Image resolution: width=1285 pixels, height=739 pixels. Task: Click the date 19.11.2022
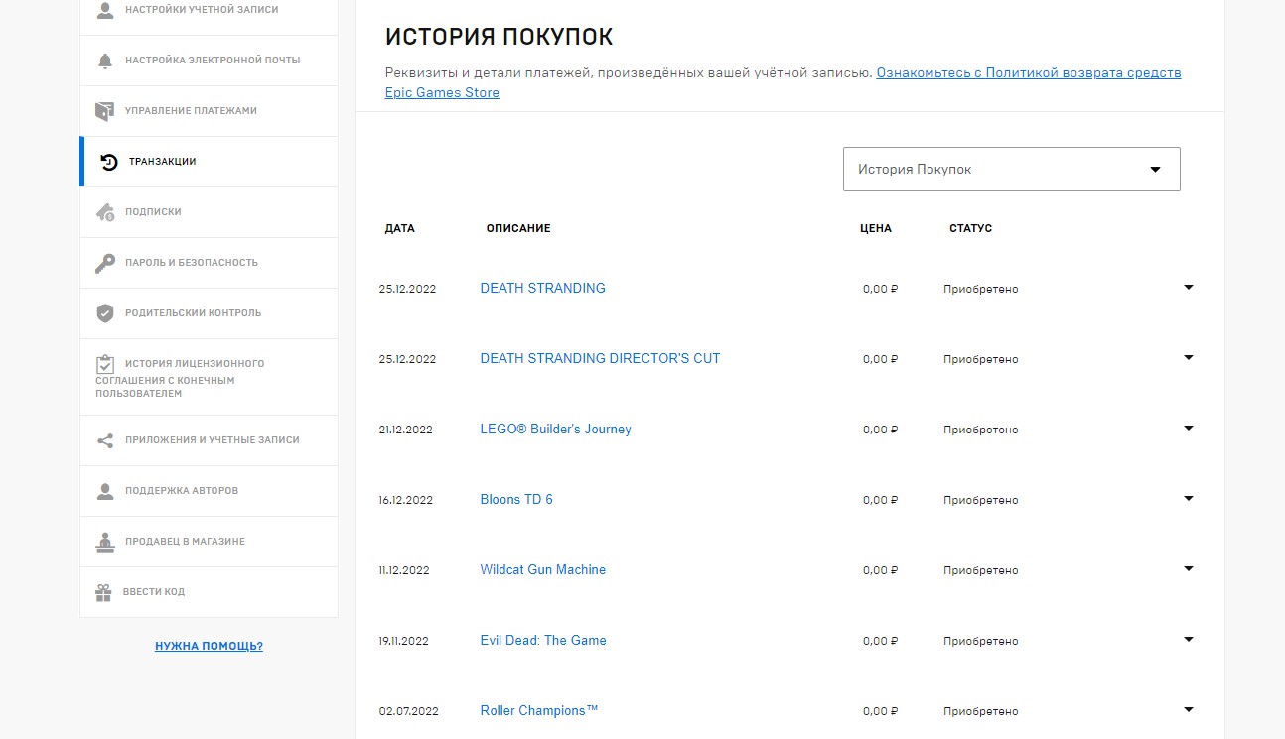404,642
